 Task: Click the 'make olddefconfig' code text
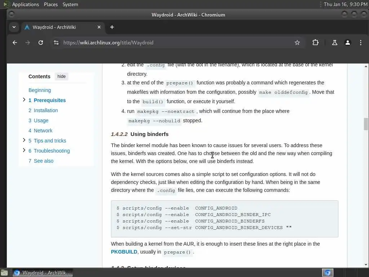pos(283,92)
